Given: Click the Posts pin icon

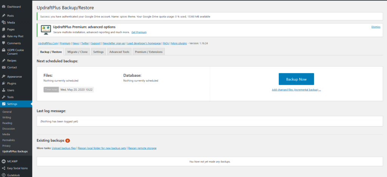Looking at the screenshot, I should point(3,16).
